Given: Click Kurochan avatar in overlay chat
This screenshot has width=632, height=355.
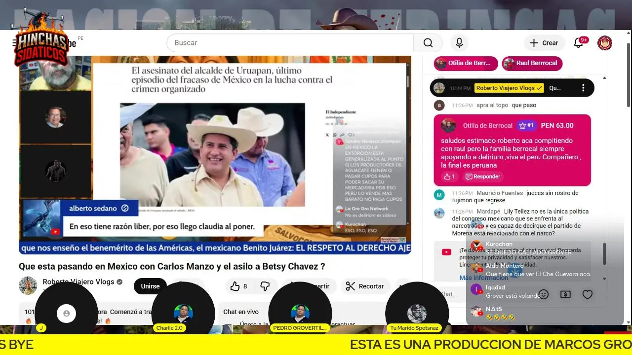Looking at the screenshot, I should coord(476,246).
